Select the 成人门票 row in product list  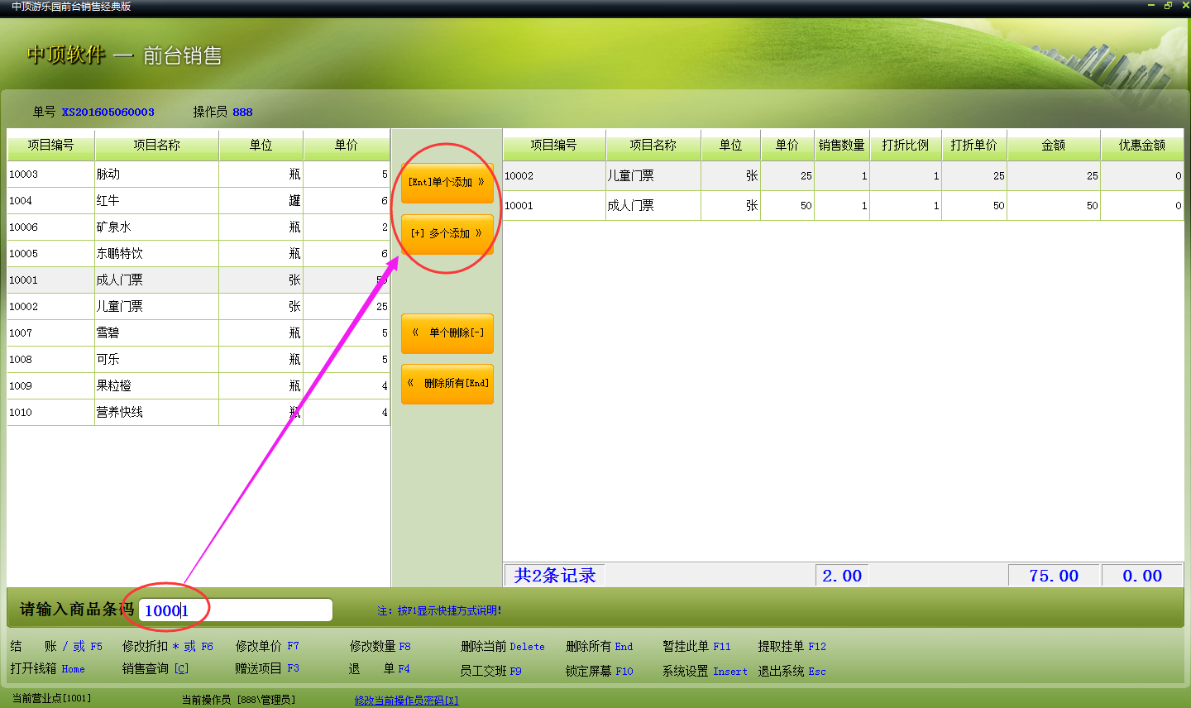coord(198,280)
